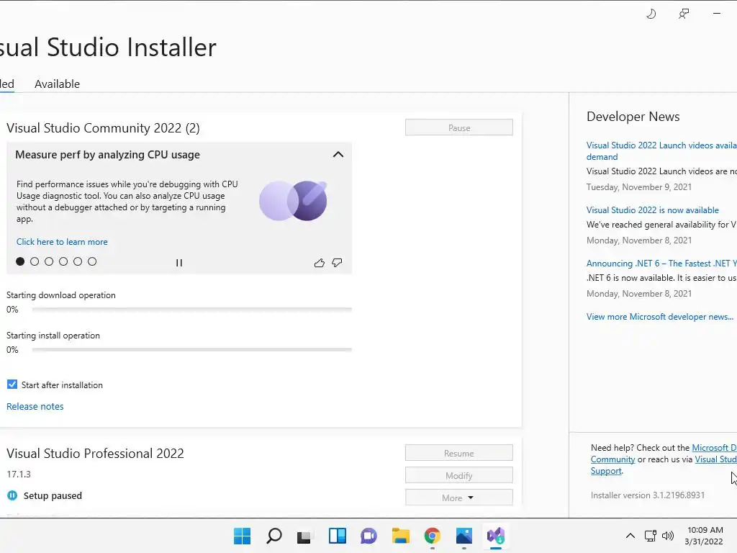The width and height of the screenshot is (737, 553).
Task: Follow the Click here to learn more link
Action: coord(62,242)
